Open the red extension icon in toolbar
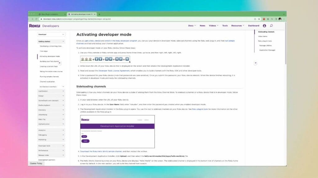The image size is (318, 178). coord(264,19)
